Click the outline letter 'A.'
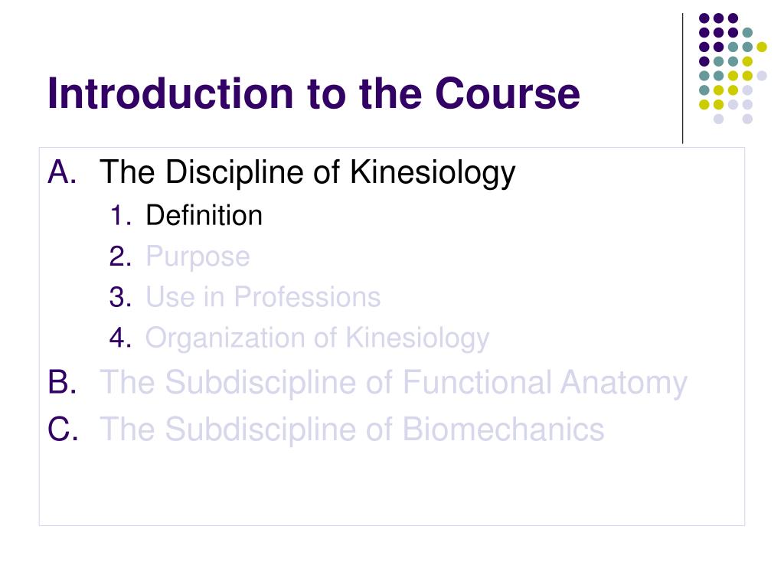784x588 pixels. (63, 172)
